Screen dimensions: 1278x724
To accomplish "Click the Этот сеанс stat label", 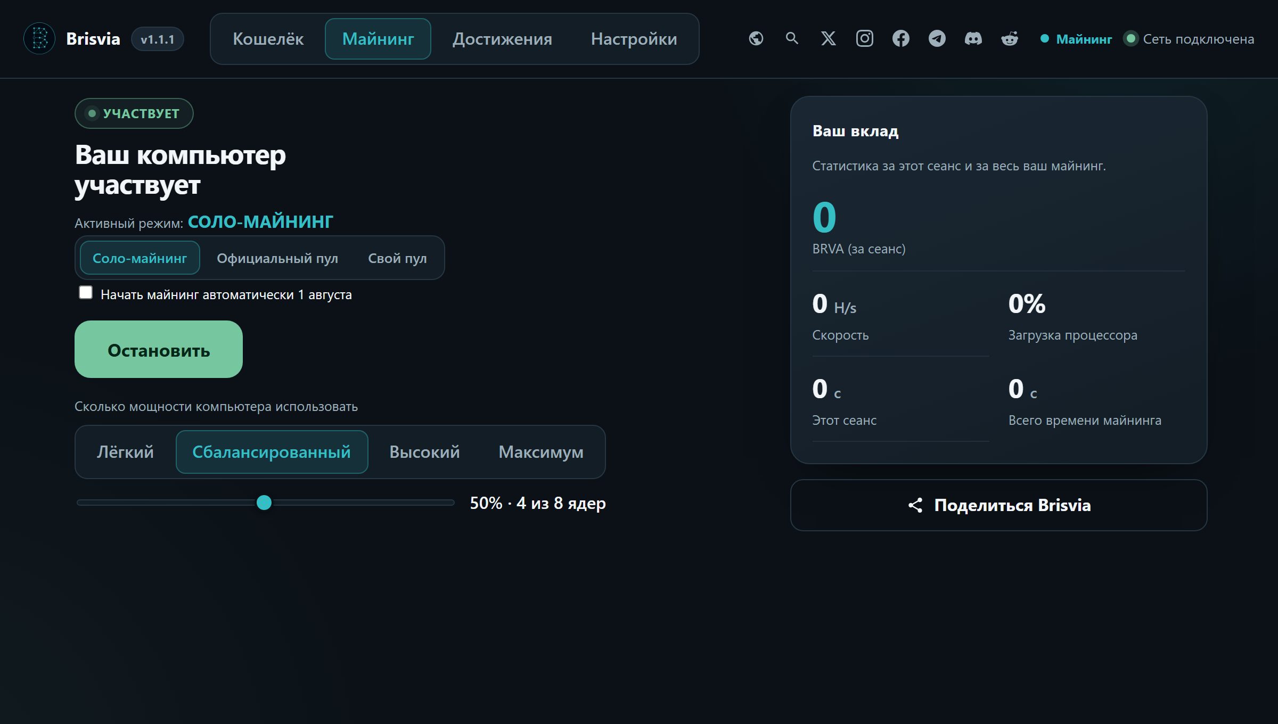I will pyautogui.click(x=844, y=421).
